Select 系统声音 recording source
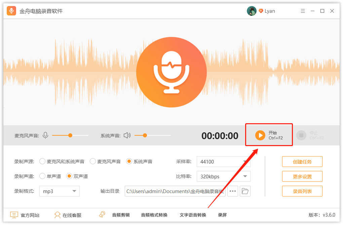This screenshot has height=225, width=343. (x=139, y=162)
